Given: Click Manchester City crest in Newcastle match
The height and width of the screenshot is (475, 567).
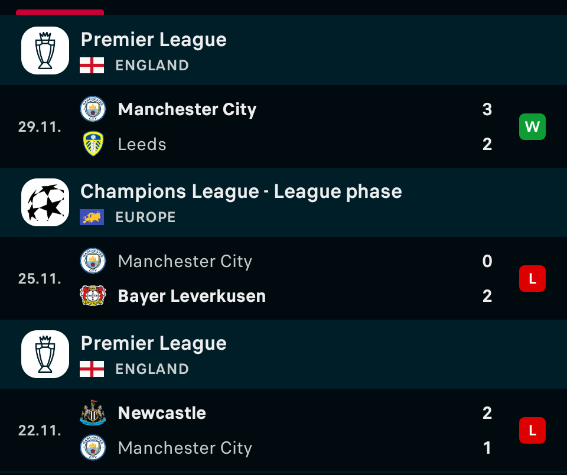Looking at the screenshot, I should (x=93, y=448).
